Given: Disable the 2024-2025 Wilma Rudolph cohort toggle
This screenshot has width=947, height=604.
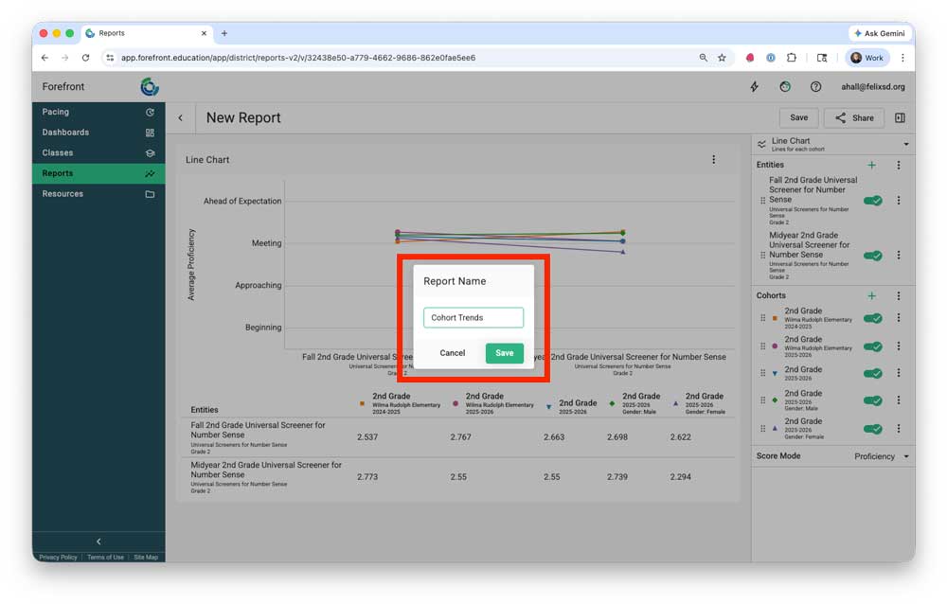Looking at the screenshot, I should (872, 319).
